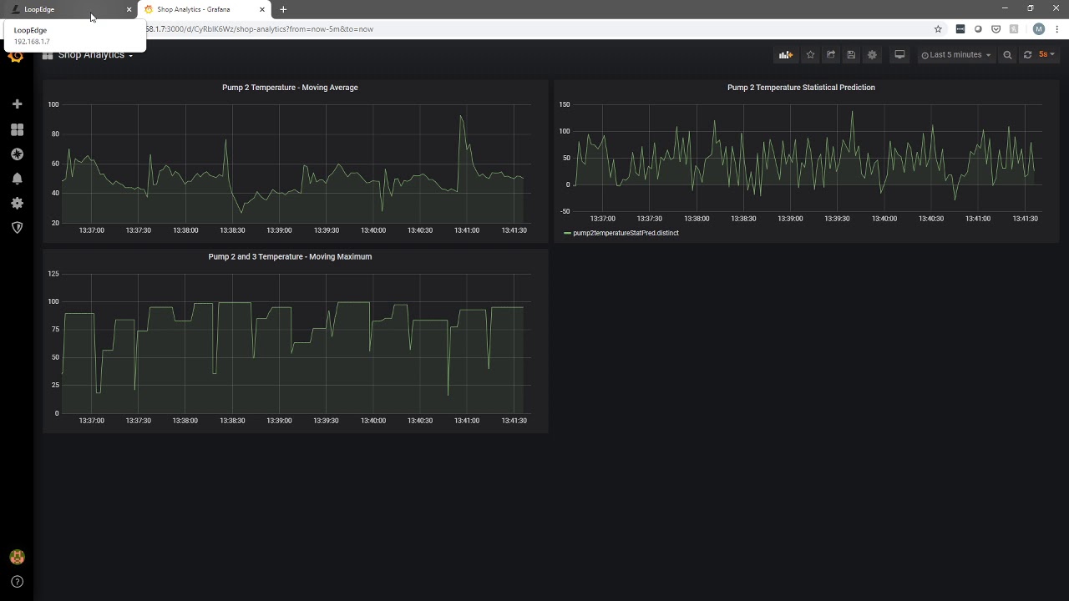Cycle view mode with monitor icon
The width and height of the screenshot is (1069, 601).
click(899, 55)
